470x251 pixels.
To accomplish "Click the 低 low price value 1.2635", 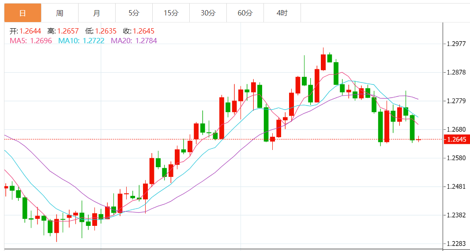I will 105,31.
